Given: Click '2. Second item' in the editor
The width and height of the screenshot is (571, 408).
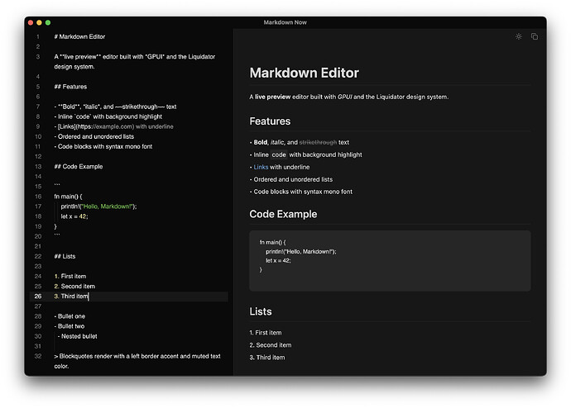Looking at the screenshot, I should click(74, 287).
